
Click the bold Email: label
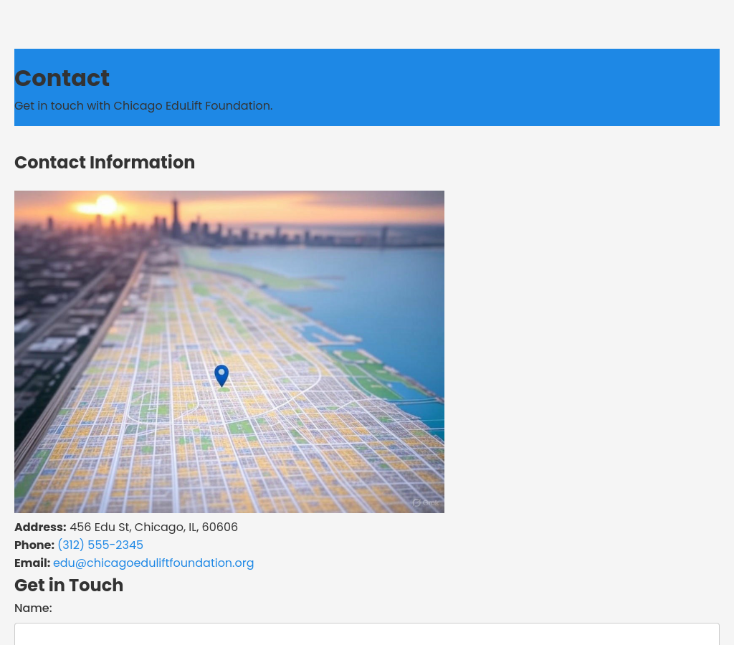click(32, 563)
